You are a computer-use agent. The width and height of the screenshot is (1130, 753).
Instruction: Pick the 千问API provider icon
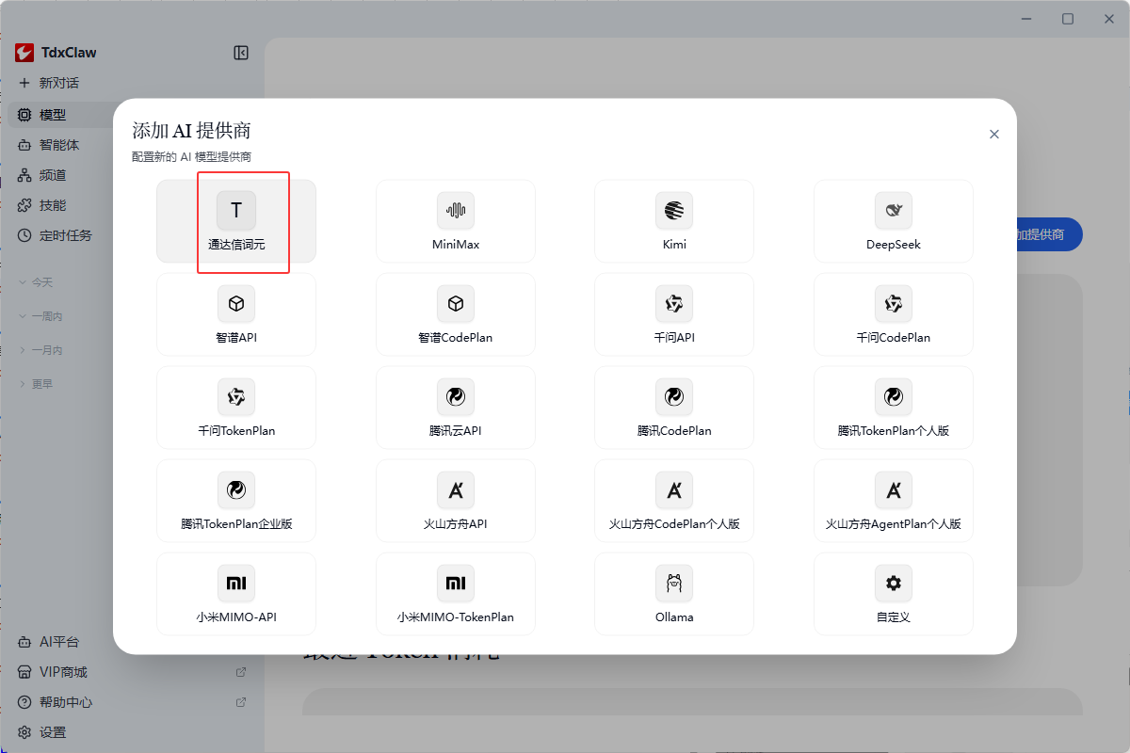click(x=674, y=304)
